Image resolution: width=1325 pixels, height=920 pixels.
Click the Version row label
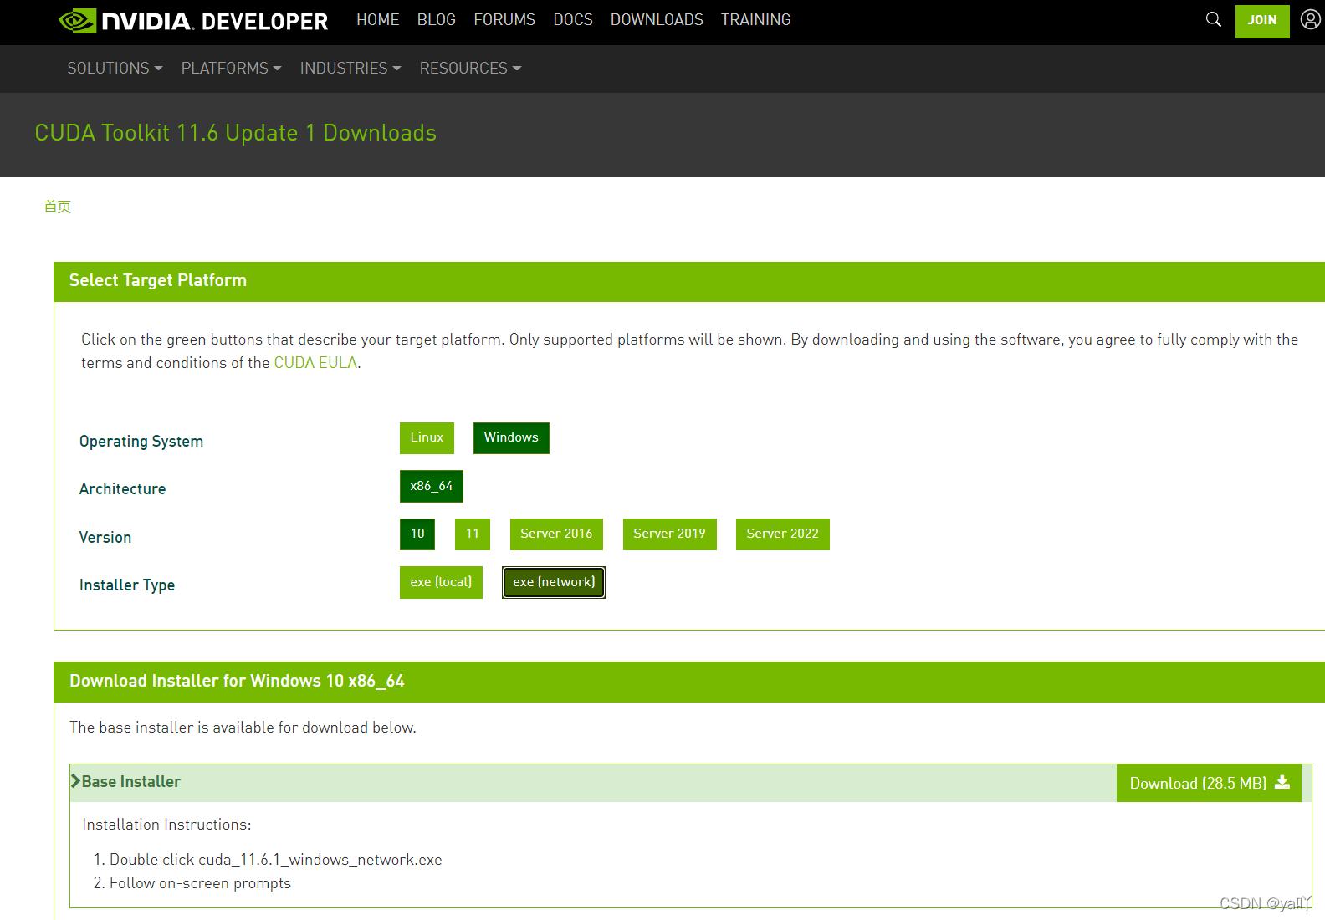pyautogui.click(x=105, y=538)
